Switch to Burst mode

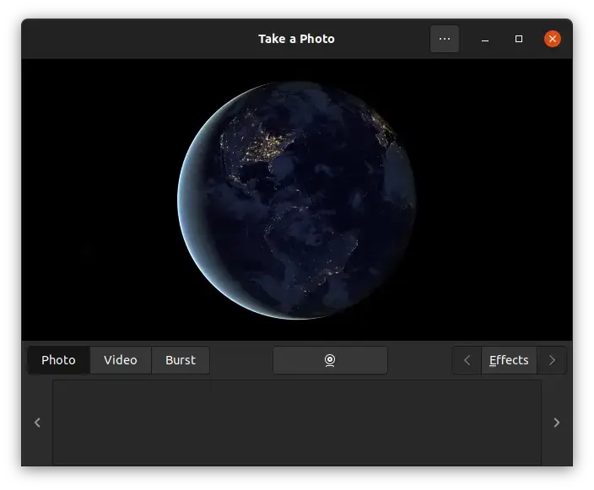181,360
